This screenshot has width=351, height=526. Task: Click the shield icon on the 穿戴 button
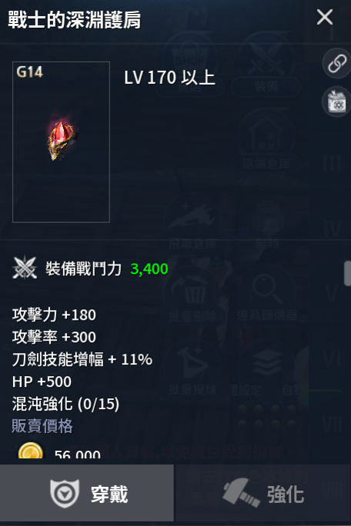click(x=65, y=494)
